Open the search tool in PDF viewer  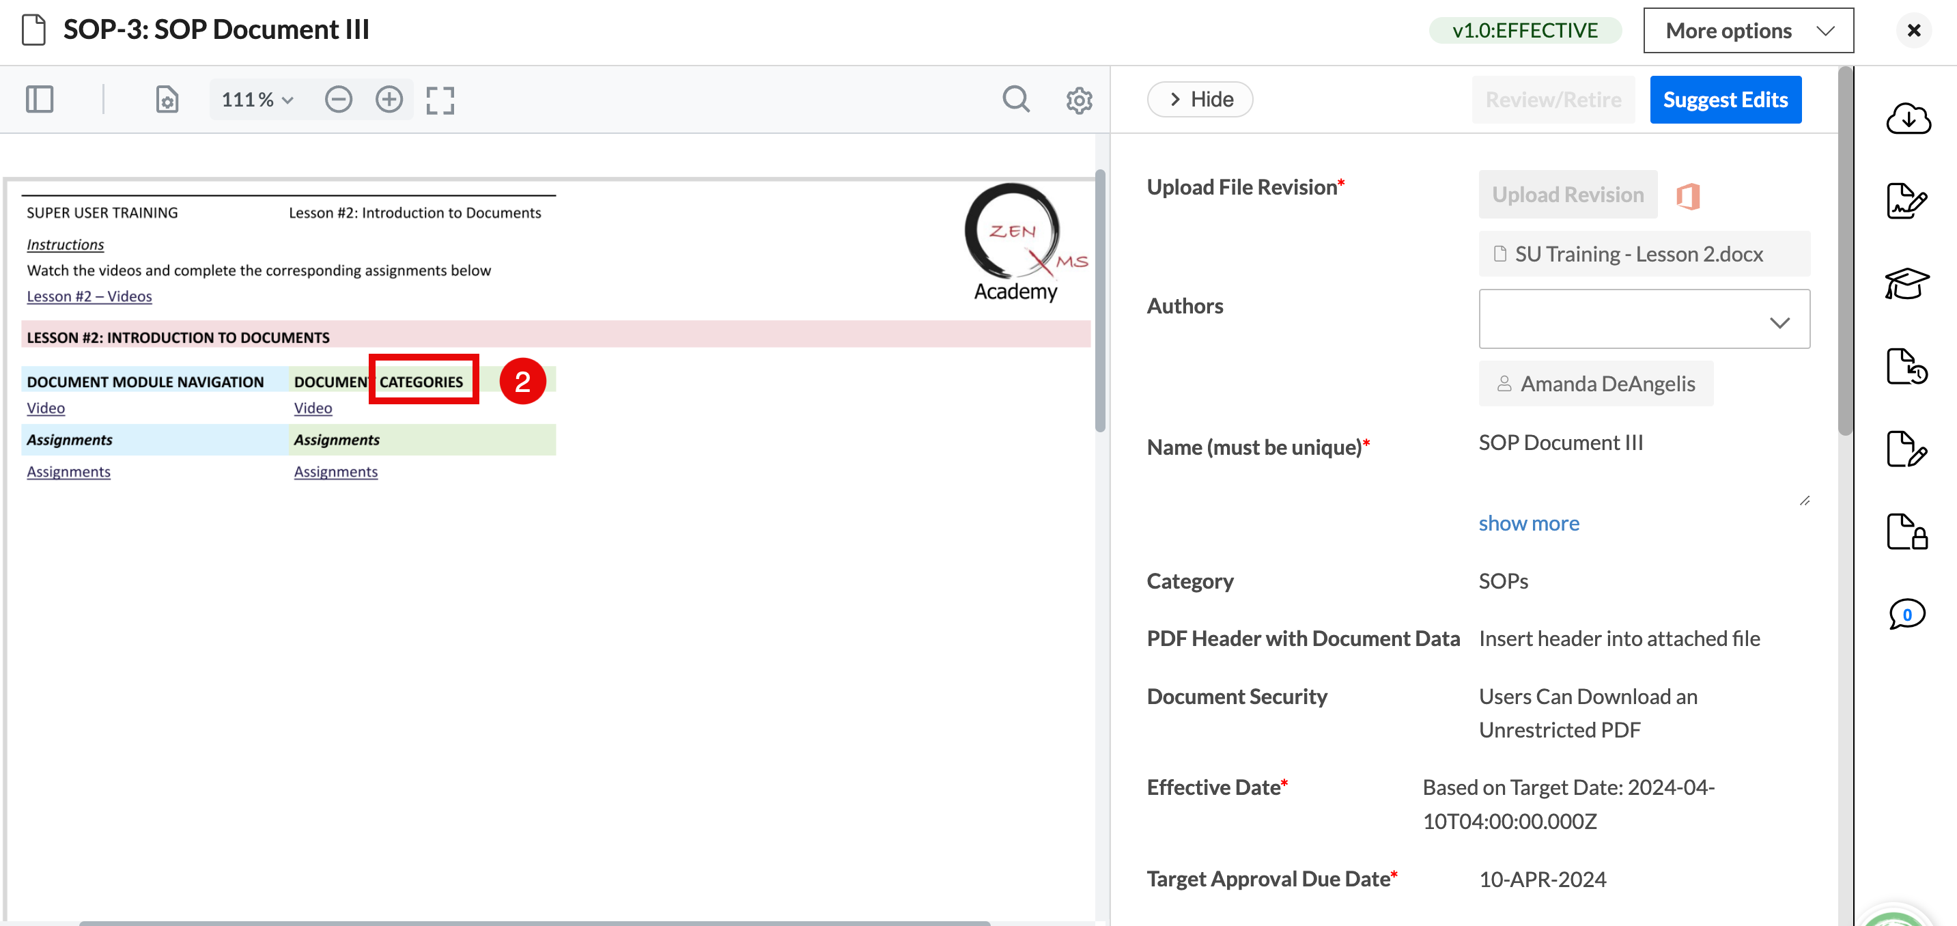click(1016, 100)
